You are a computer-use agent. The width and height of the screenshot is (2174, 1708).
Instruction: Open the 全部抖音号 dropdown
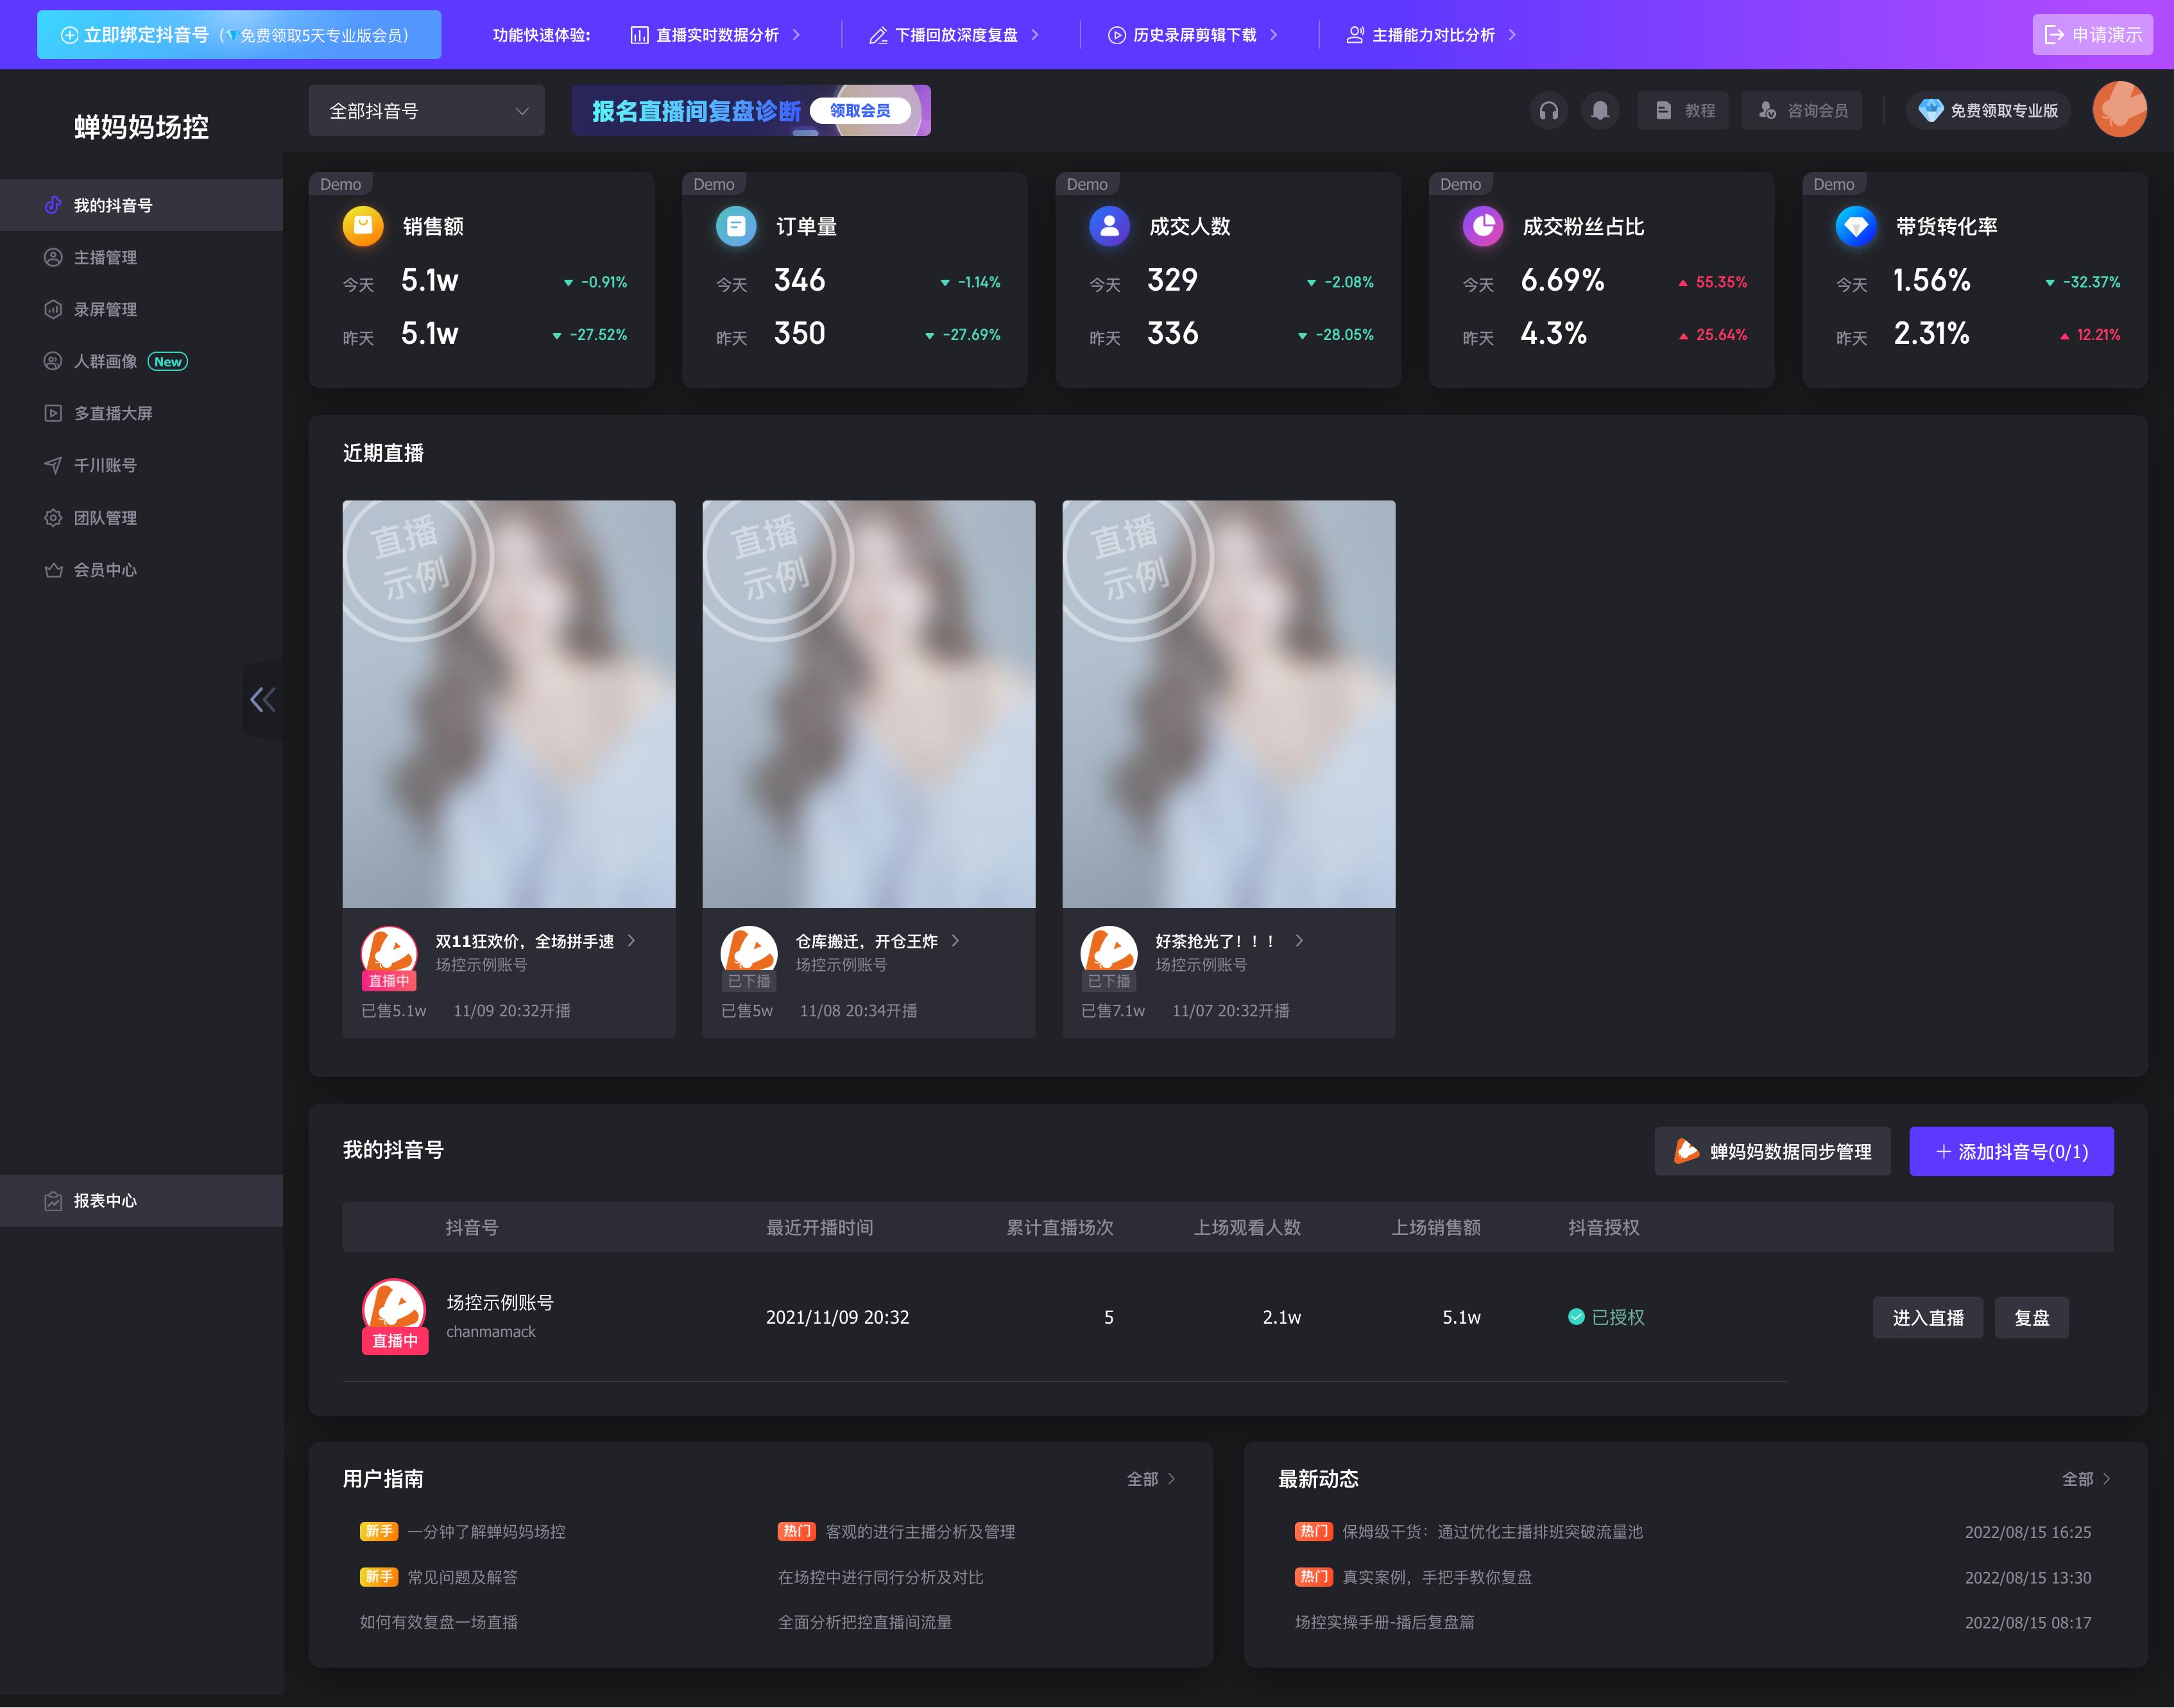[x=426, y=111]
